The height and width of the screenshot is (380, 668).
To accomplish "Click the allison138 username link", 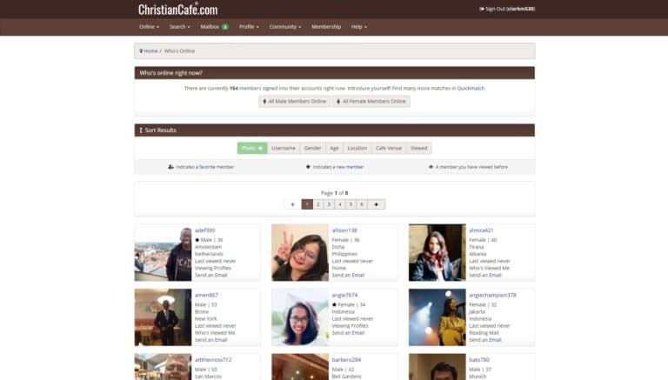I will coord(344,230).
